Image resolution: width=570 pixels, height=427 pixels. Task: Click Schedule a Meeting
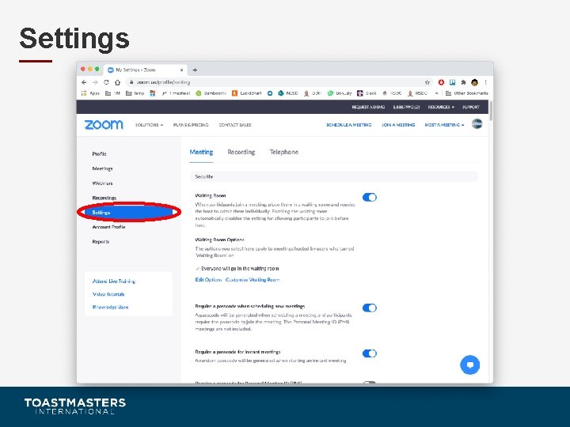[349, 125]
